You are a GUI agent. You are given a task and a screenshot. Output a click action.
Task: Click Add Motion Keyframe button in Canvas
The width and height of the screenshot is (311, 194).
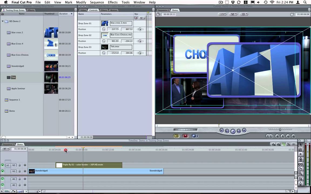tap(282, 136)
